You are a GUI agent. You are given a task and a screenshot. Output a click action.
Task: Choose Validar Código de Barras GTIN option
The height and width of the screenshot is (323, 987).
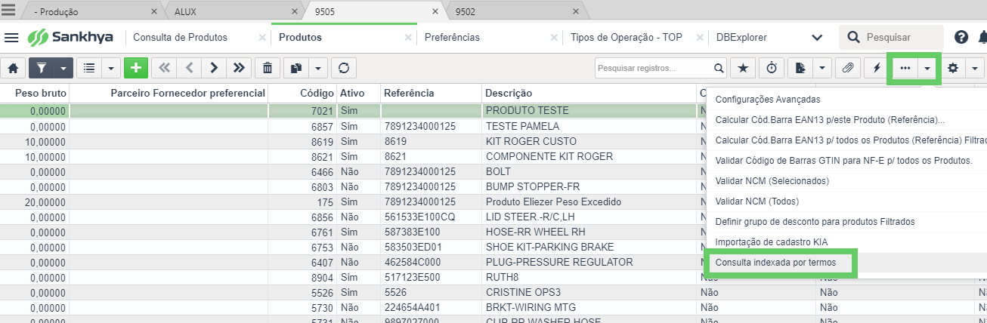[843, 161]
